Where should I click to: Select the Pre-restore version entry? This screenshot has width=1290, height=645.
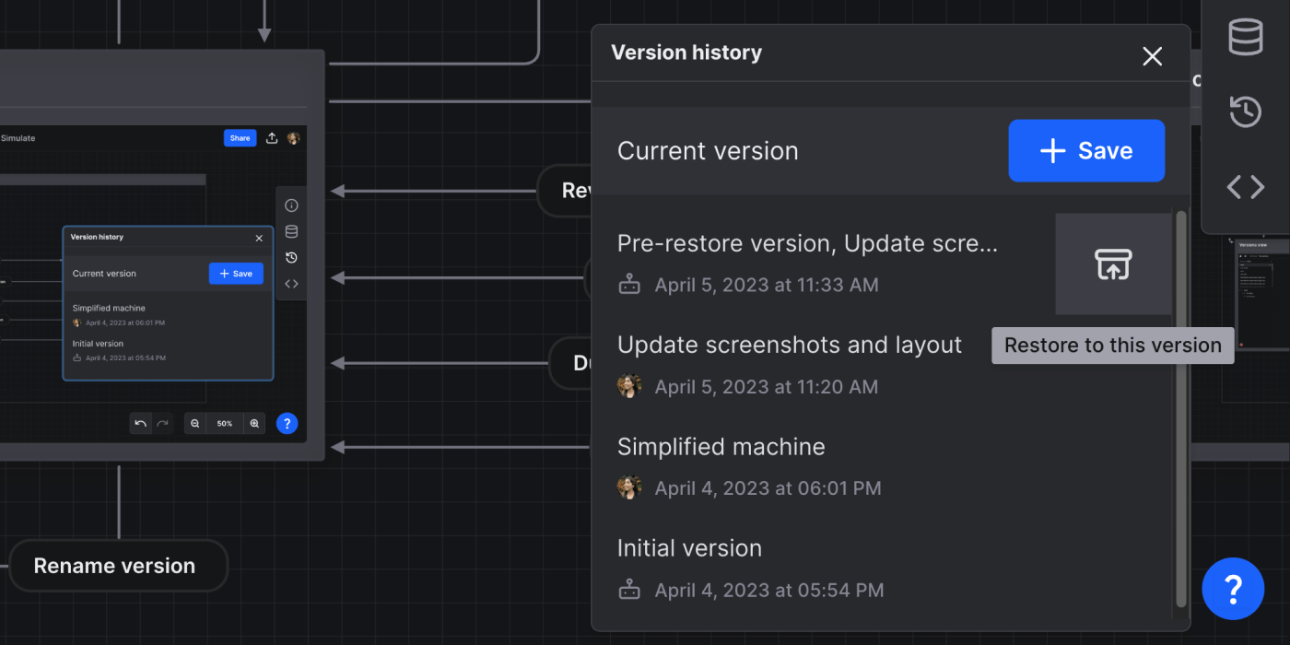tap(806, 244)
